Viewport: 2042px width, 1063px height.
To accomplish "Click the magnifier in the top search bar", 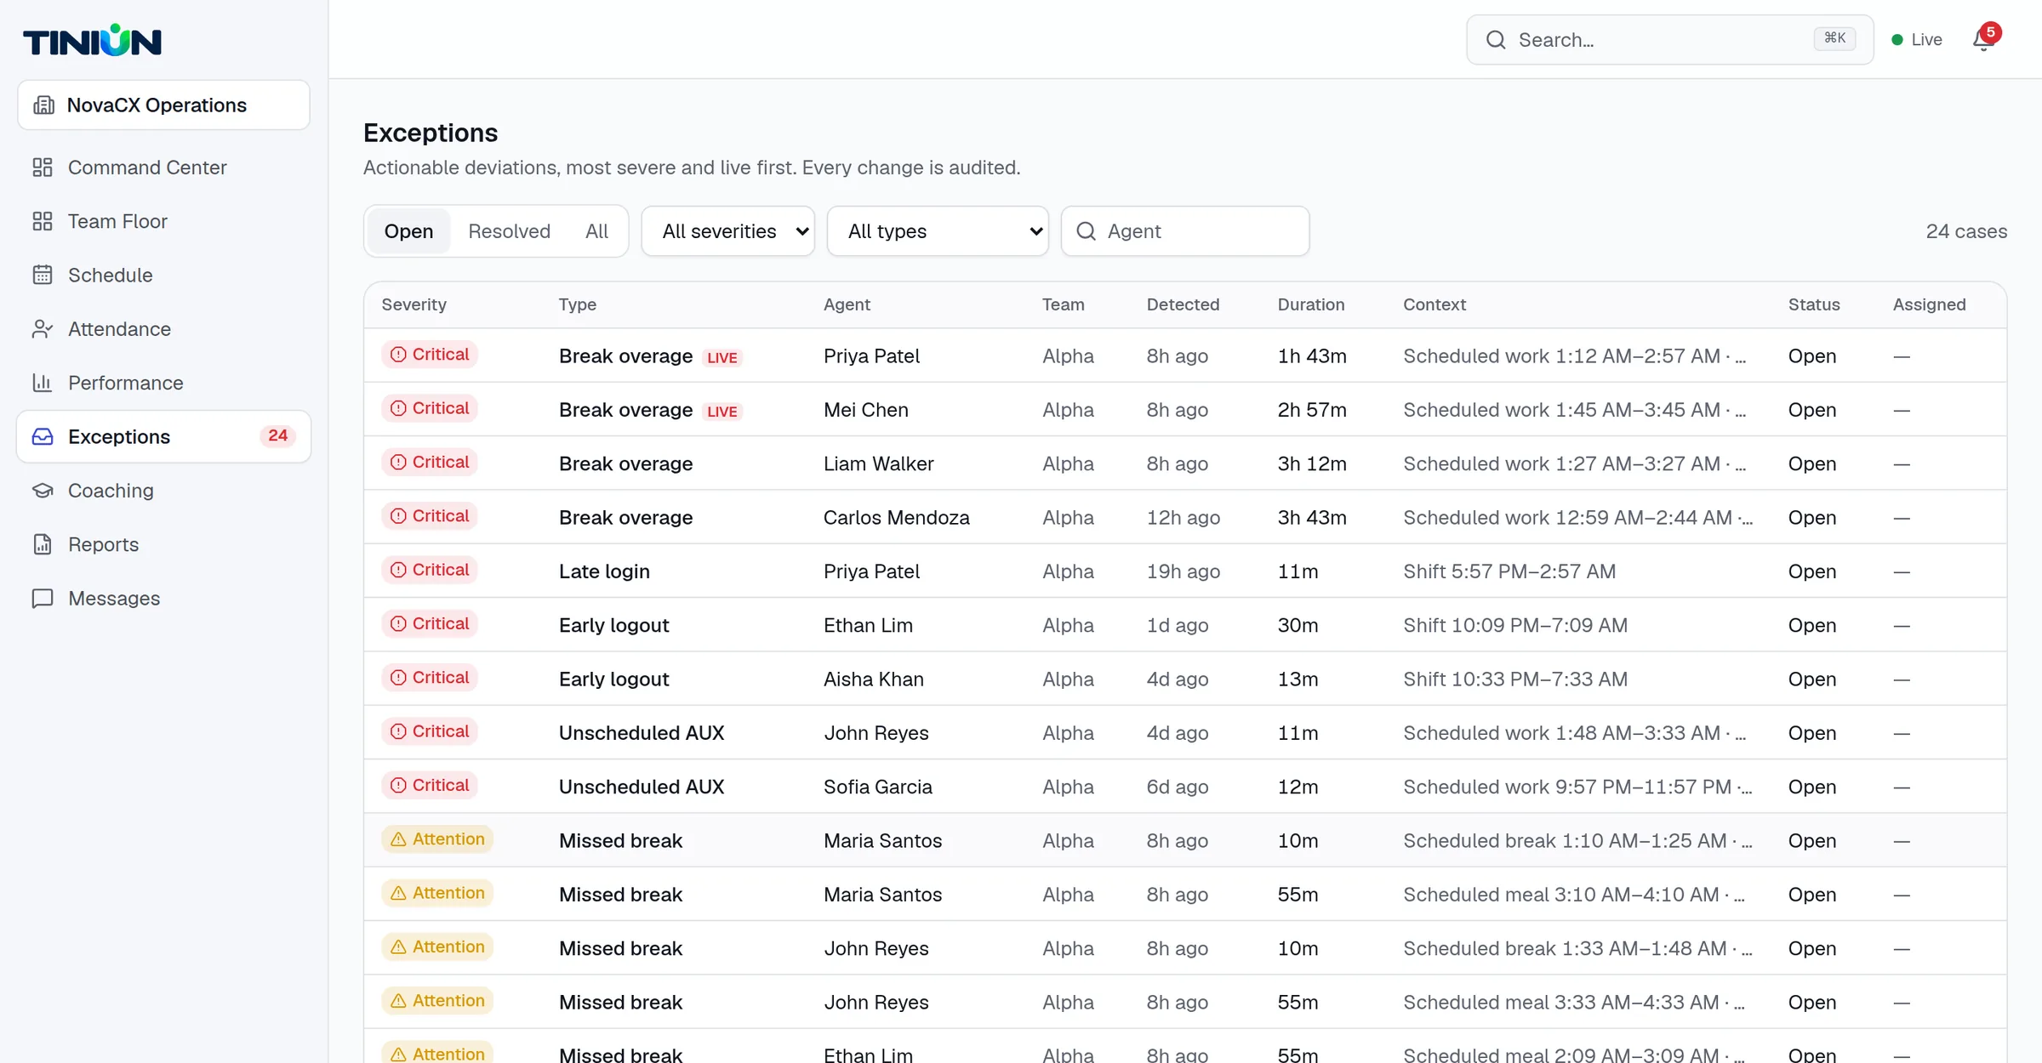I will tap(1496, 40).
